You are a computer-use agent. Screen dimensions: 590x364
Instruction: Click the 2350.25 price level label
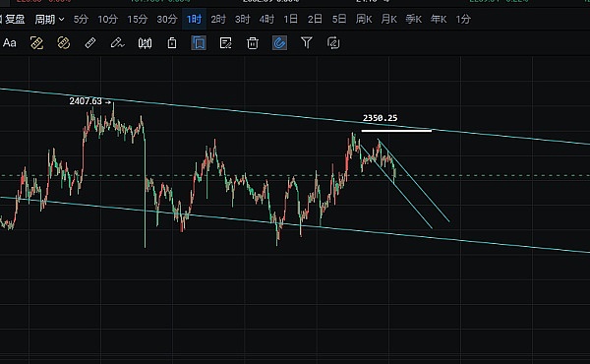[x=380, y=118]
